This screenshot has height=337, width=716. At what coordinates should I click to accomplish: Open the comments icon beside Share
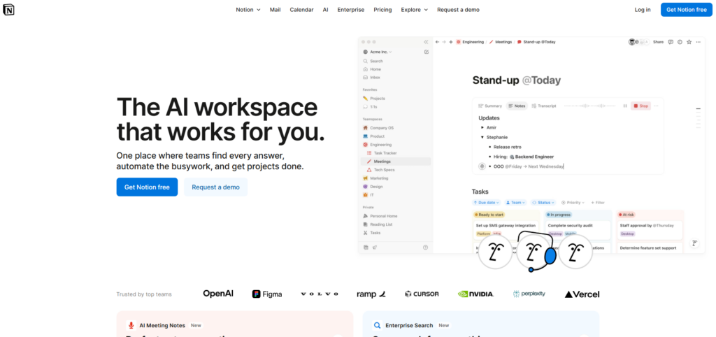point(671,42)
